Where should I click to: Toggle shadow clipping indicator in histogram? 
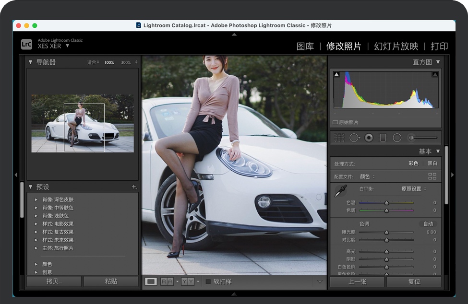(x=336, y=74)
